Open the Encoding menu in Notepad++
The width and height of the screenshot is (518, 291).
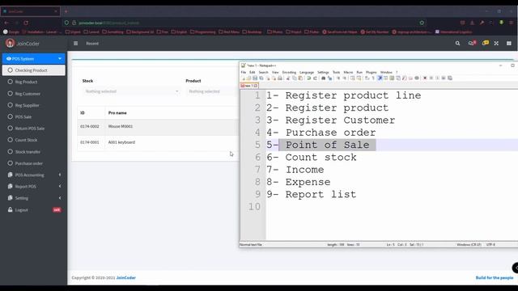click(289, 72)
